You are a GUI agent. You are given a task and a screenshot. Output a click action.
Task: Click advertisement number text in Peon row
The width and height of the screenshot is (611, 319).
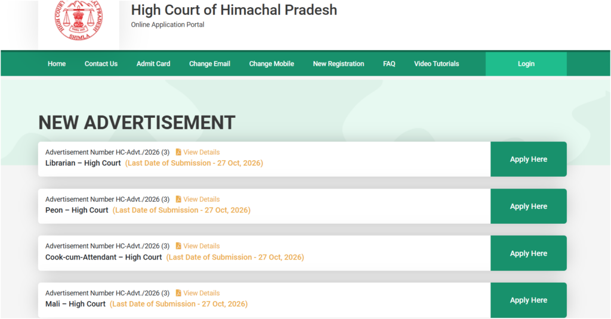tap(107, 199)
